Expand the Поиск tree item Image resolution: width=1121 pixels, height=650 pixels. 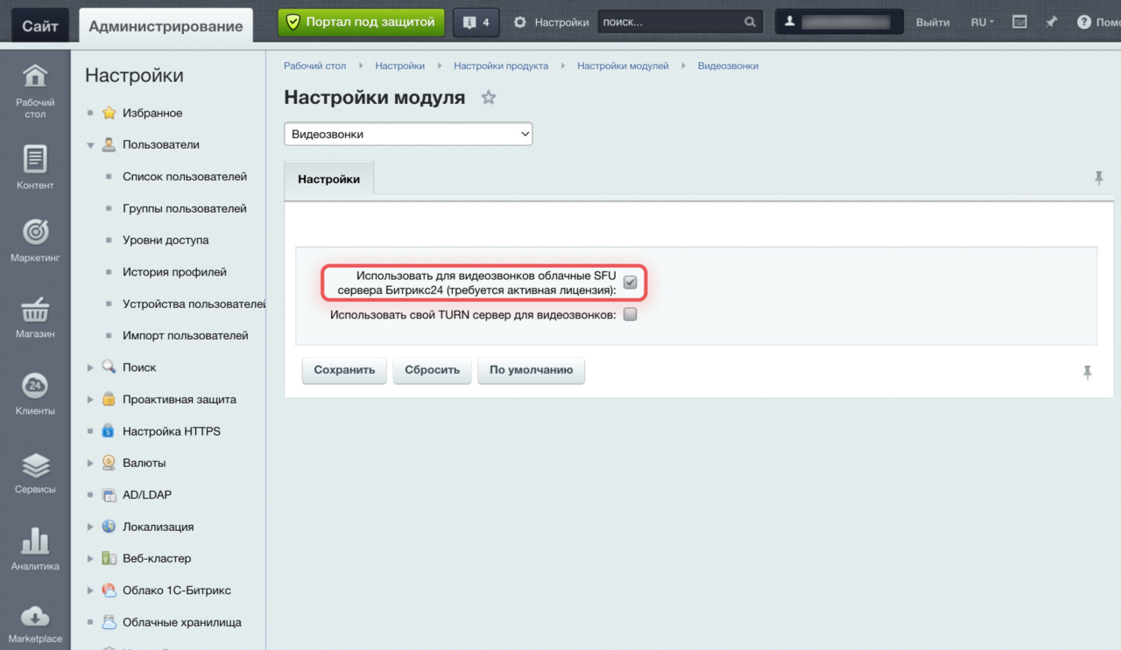90,368
